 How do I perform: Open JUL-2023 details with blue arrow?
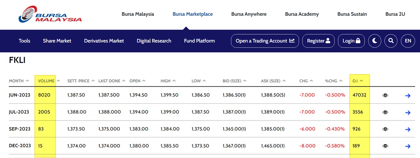[x=407, y=112]
